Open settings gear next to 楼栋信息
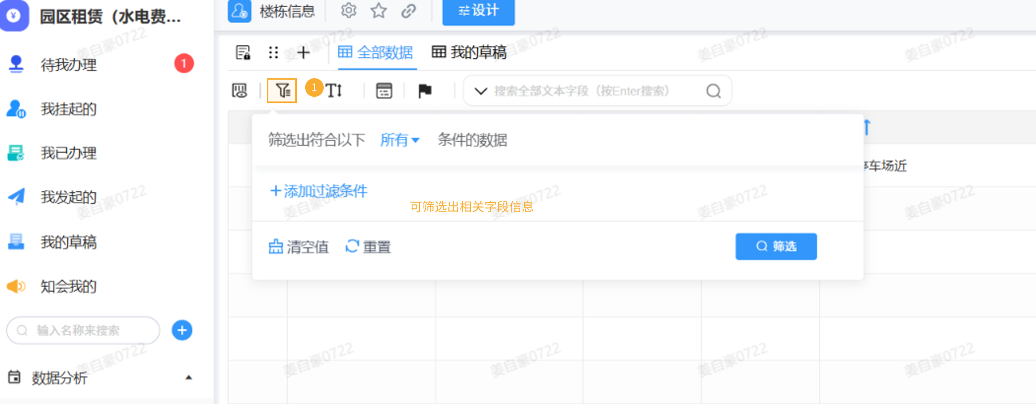The height and width of the screenshot is (404, 1036). [x=349, y=10]
